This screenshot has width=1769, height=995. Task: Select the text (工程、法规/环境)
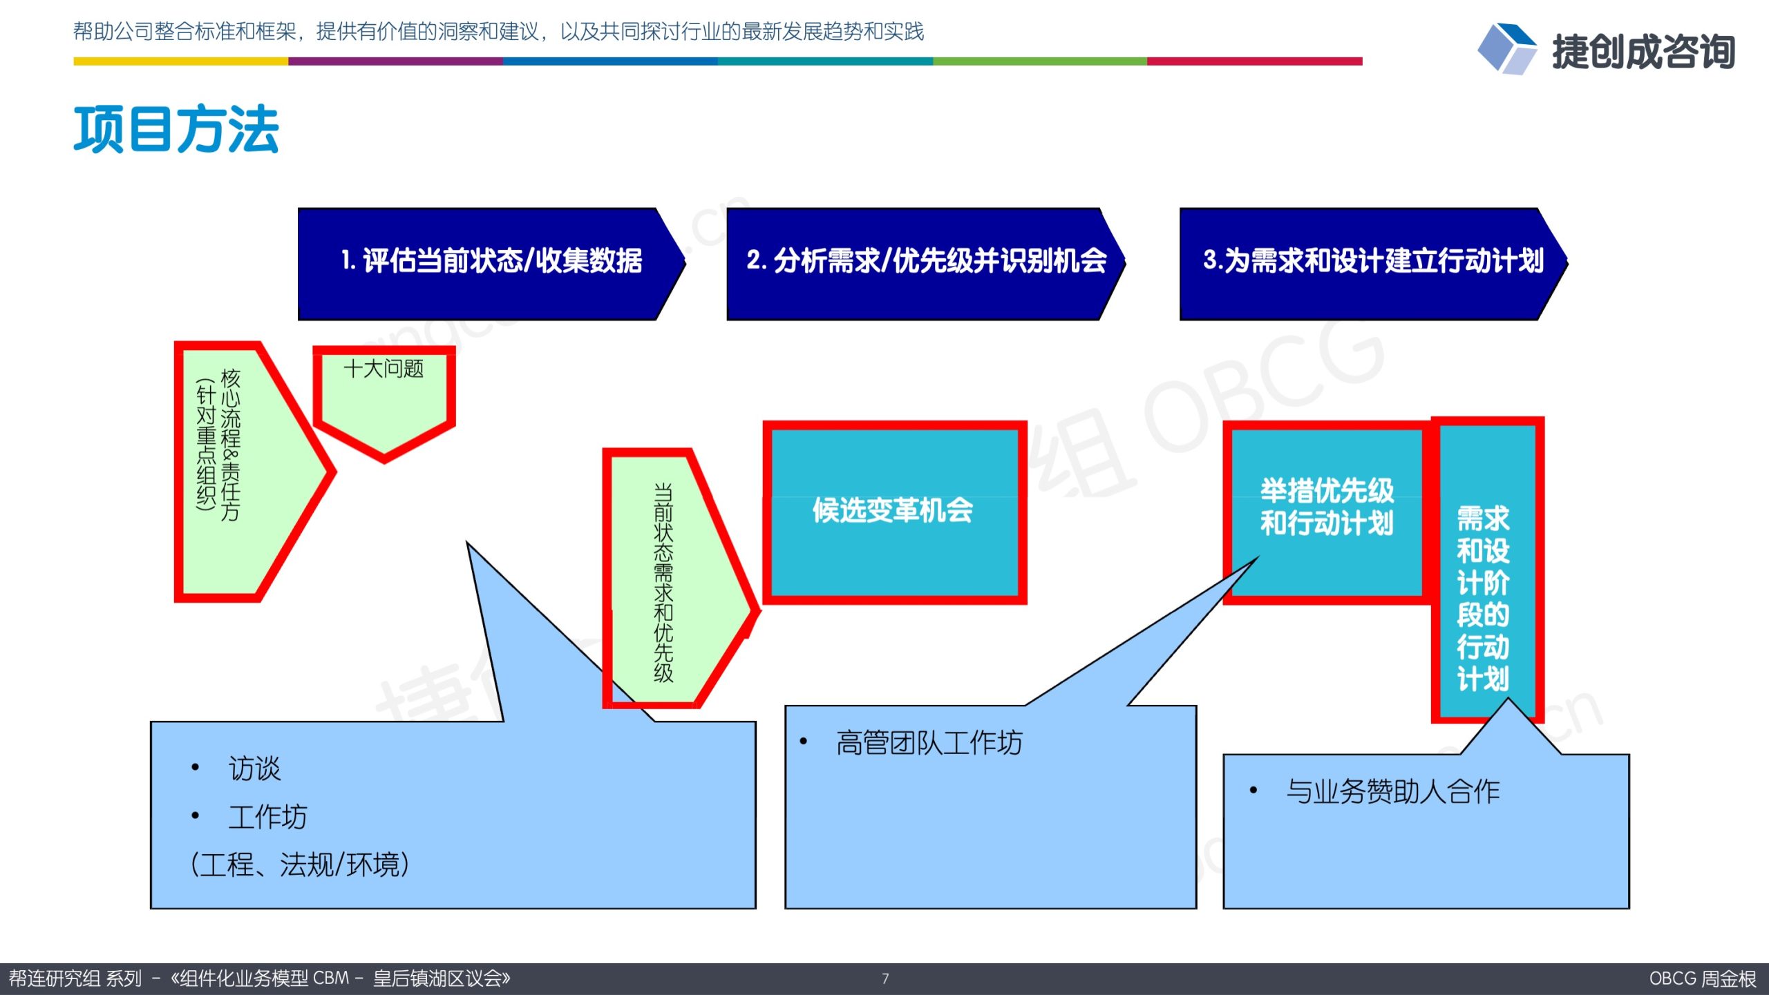[300, 864]
